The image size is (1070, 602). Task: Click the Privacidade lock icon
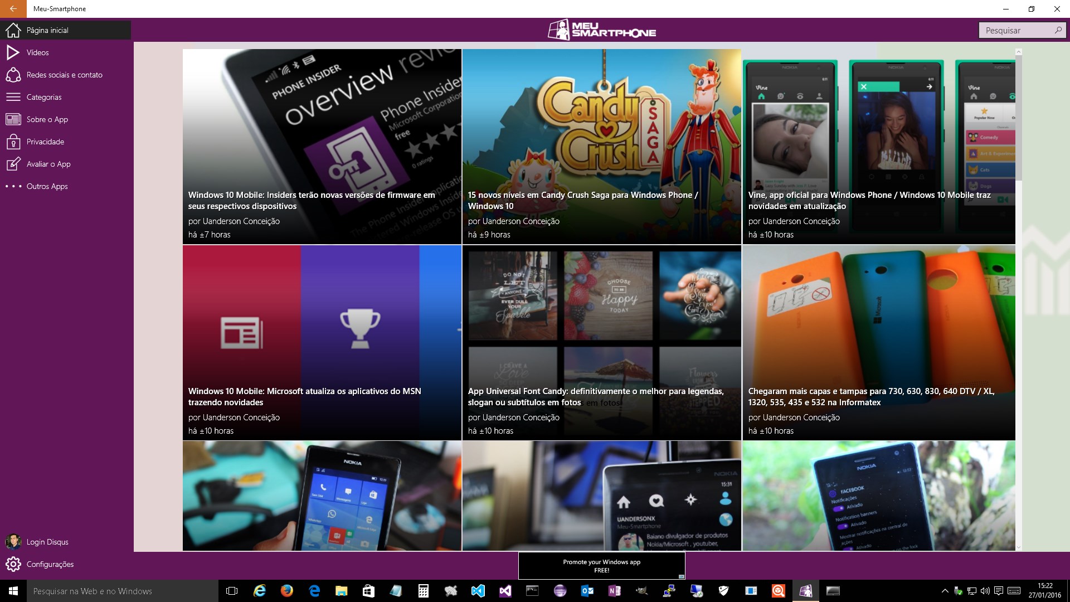coord(13,142)
